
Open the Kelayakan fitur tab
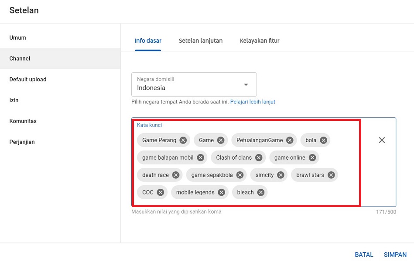click(x=260, y=41)
